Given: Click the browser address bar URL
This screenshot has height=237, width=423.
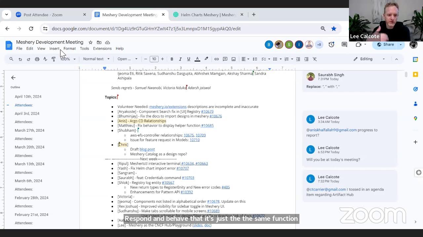Looking at the screenshot, I should pyautogui.click(x=146, y=29).
